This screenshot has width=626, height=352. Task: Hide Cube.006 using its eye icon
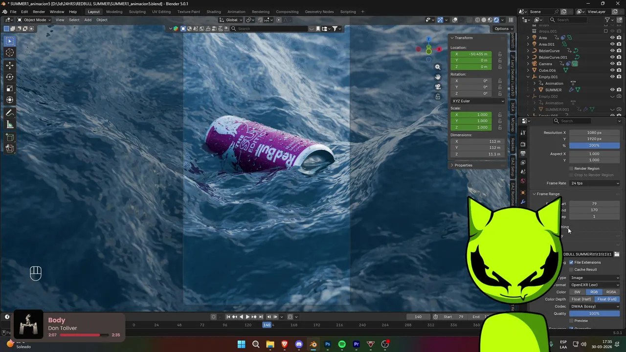tap(612, 70)
